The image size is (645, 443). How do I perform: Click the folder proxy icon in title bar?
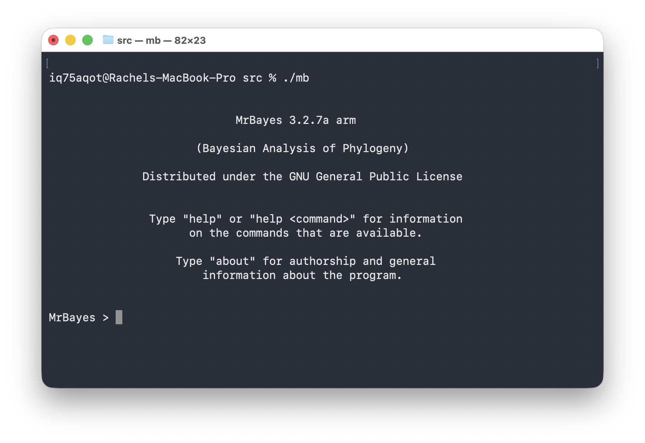pyautogui.click(x=108, y=40)
